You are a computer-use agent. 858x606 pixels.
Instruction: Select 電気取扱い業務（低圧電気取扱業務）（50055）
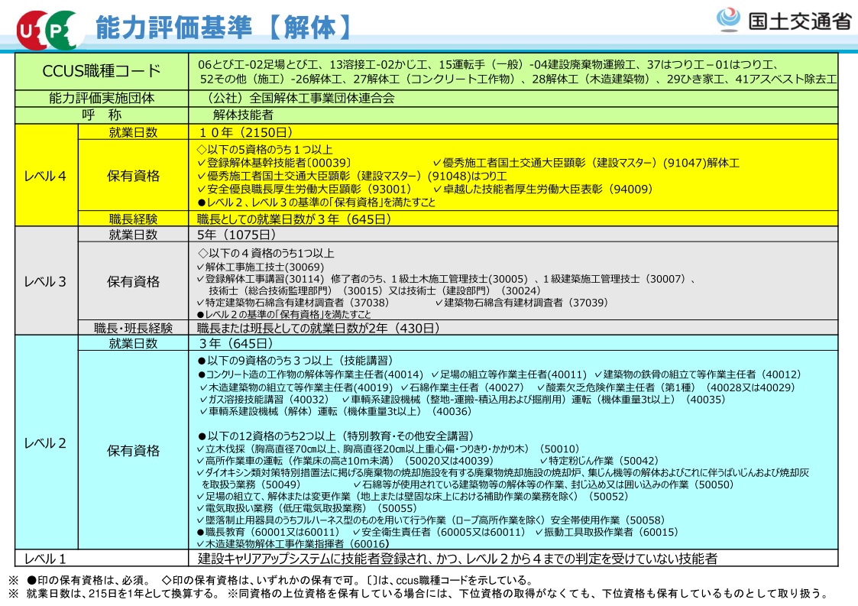point(307,508)
